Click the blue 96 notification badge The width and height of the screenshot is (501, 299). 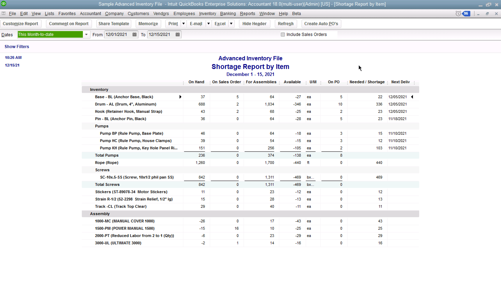point(466,14)
